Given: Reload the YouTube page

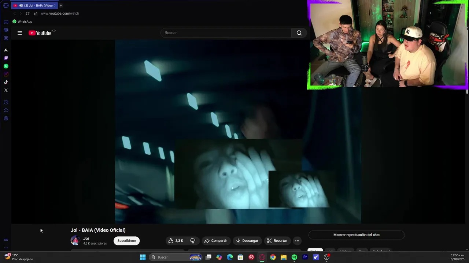Looking at the screenshot, I should (27, 14).
